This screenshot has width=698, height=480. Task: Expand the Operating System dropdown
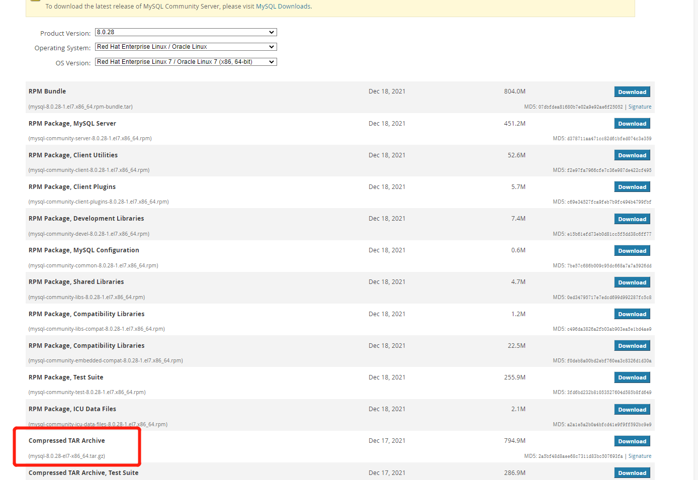coord(186,47)
